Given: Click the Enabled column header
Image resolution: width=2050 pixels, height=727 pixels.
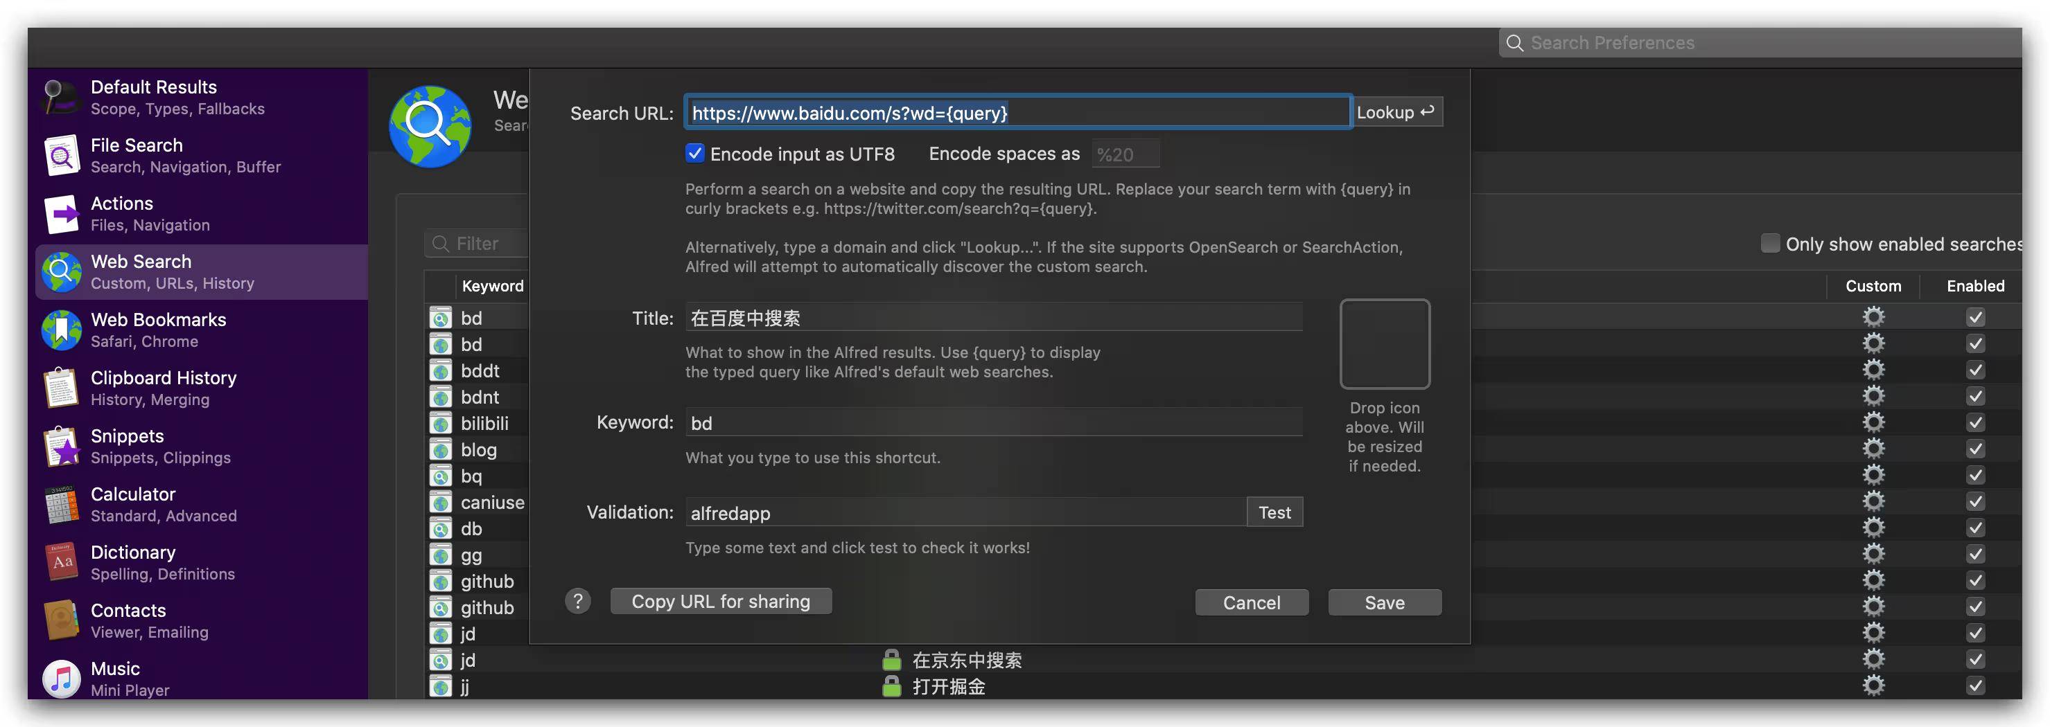Looking at the screenshot, I should tap(1975, 285).
